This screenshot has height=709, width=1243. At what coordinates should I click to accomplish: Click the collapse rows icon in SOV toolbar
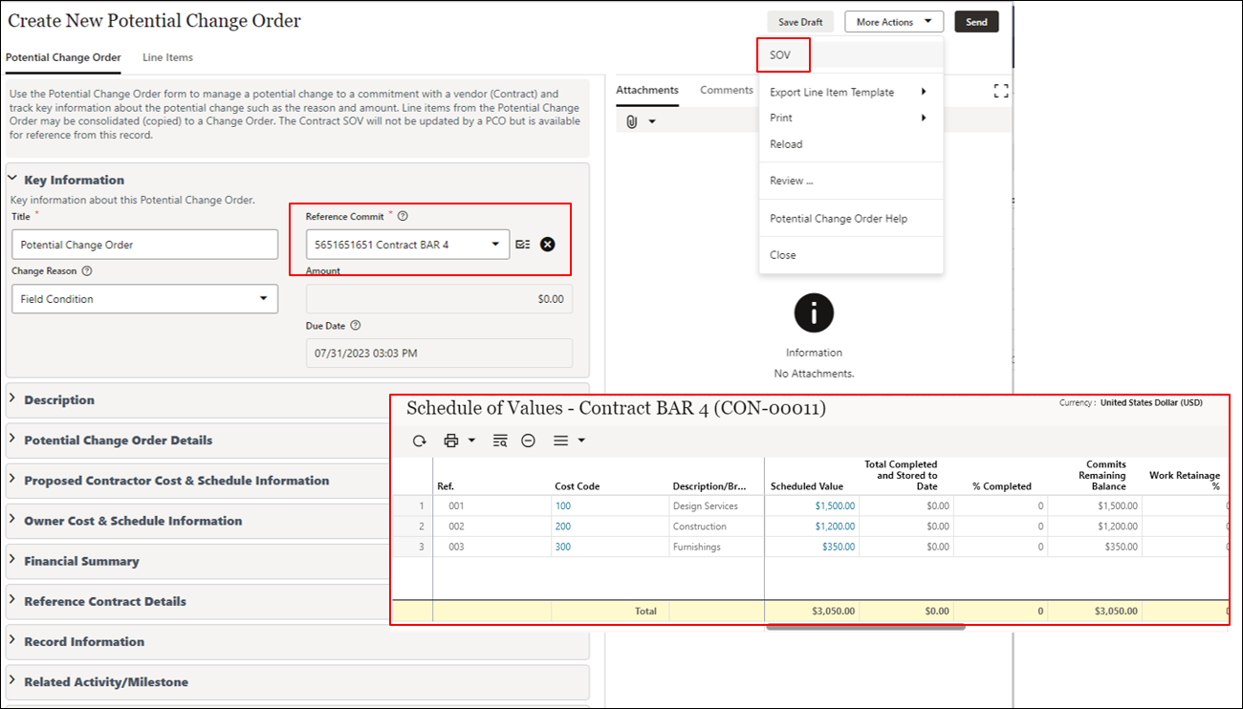pyautogui.click(x=529, y=440)
